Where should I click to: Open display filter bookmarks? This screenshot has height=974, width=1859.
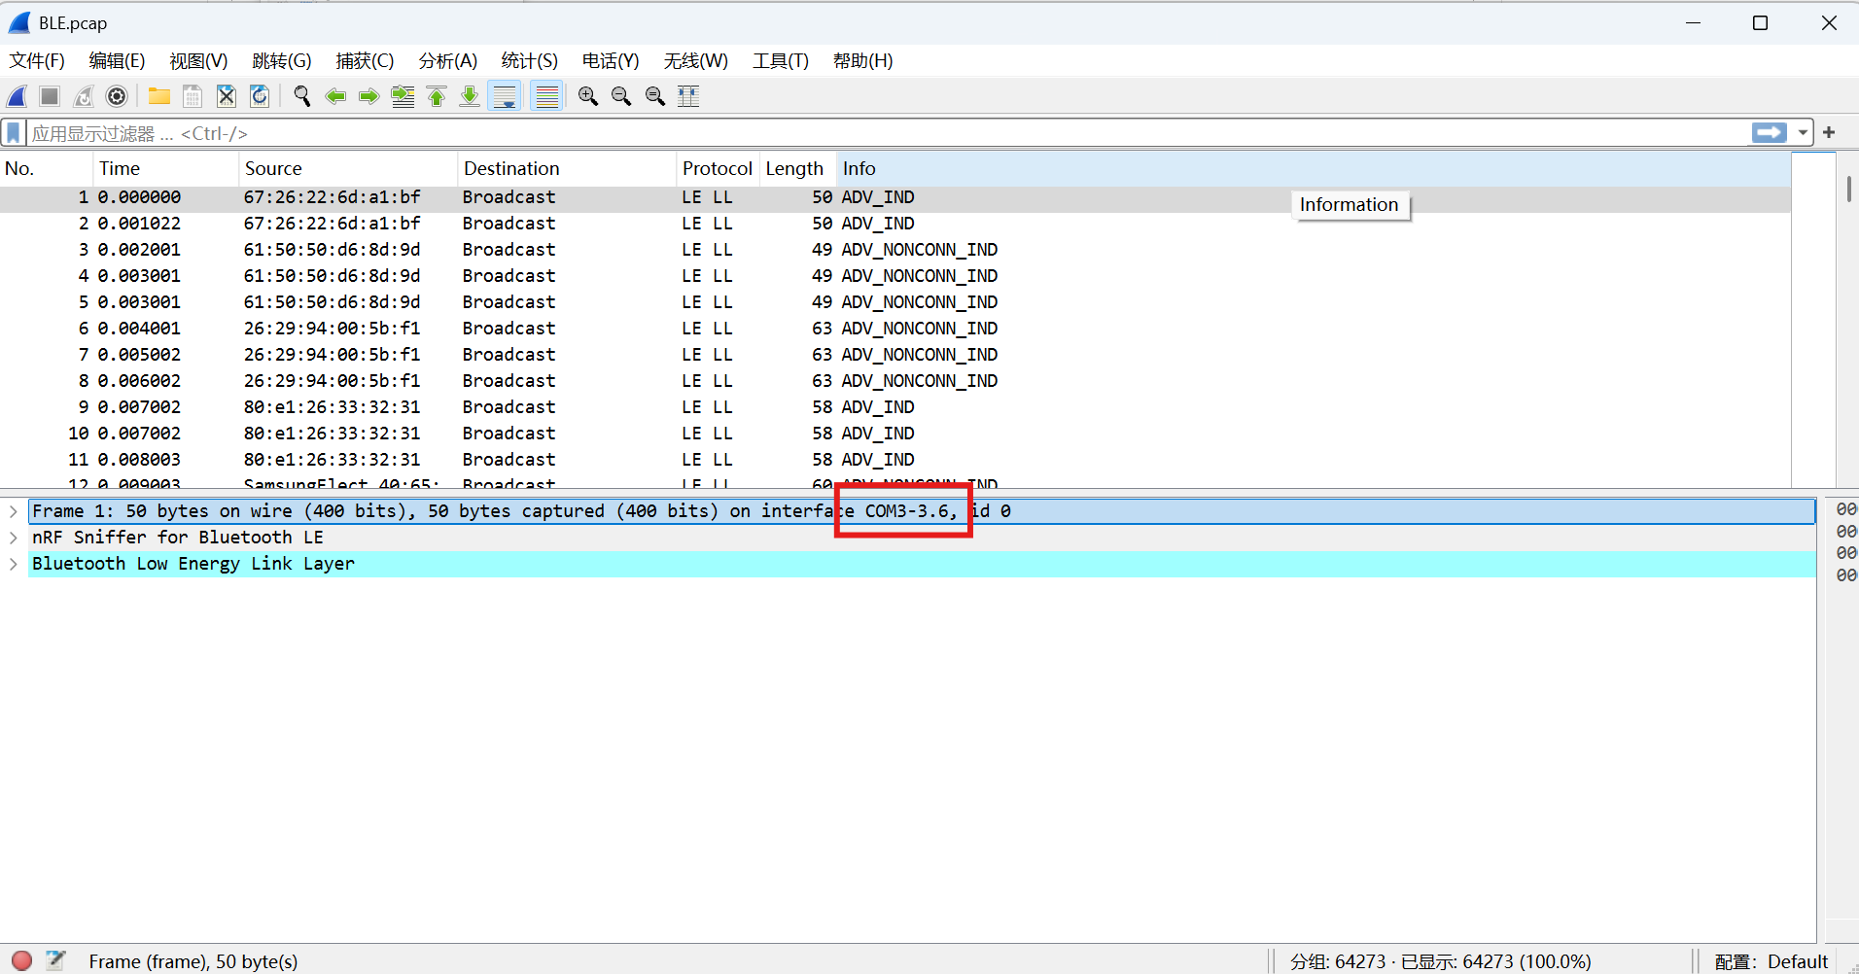pyautogui.click(x=14, y=133)
